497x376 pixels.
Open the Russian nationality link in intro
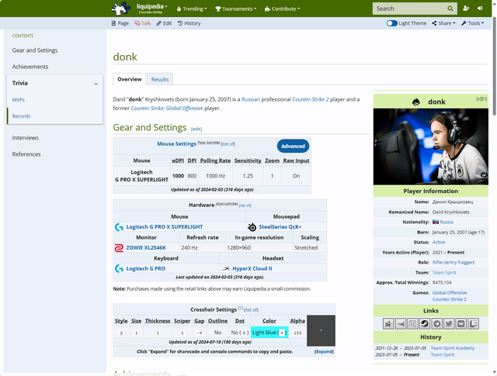pyautogui.click(x=250, y=99)
